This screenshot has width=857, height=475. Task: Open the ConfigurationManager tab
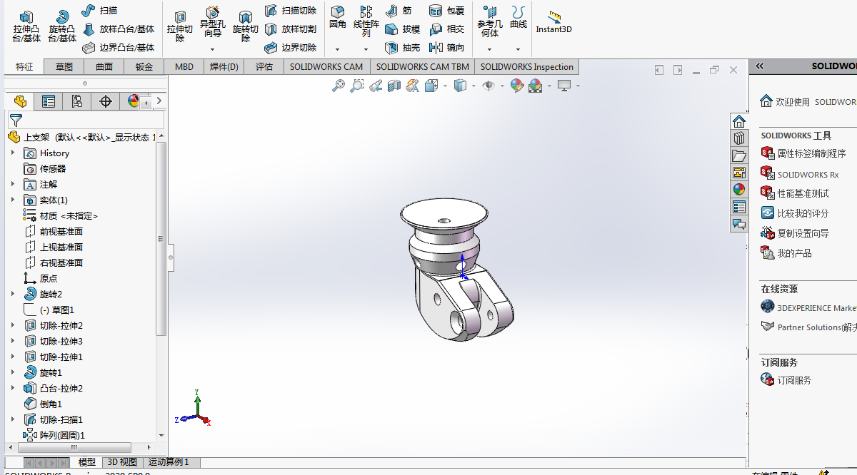point(77,101)
